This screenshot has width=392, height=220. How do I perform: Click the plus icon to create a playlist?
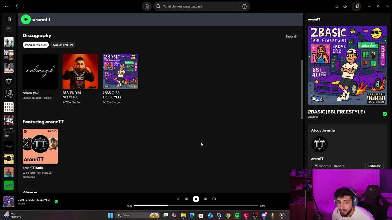[x=9, y=29]
